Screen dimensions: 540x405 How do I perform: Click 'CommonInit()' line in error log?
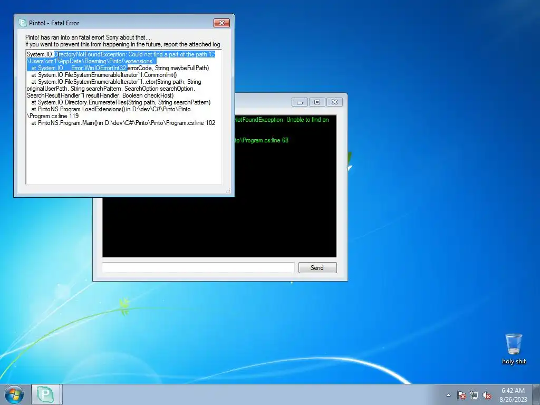(x=104, y=75)
